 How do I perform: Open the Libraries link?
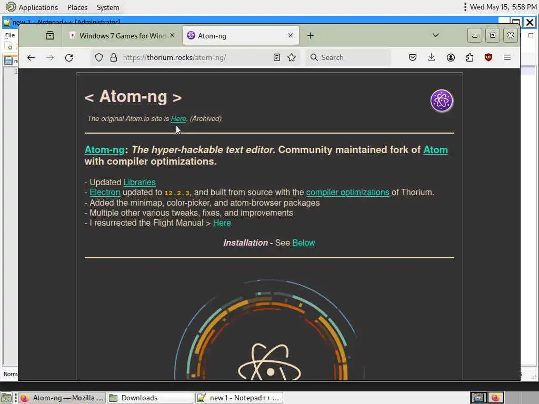point(139,183)
